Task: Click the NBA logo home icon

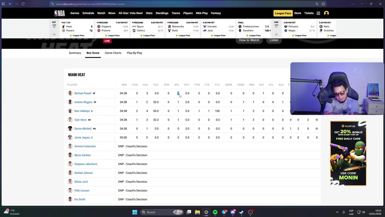Action: tap(60, 13)
